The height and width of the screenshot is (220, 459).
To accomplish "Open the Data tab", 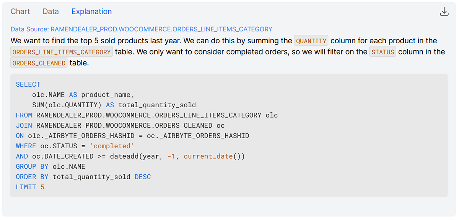I will tap(51, 11).
